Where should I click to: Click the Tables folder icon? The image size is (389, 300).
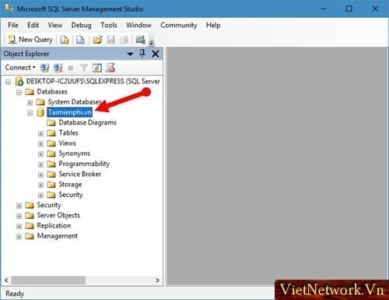pyautogui.click(x=51, y=133)
